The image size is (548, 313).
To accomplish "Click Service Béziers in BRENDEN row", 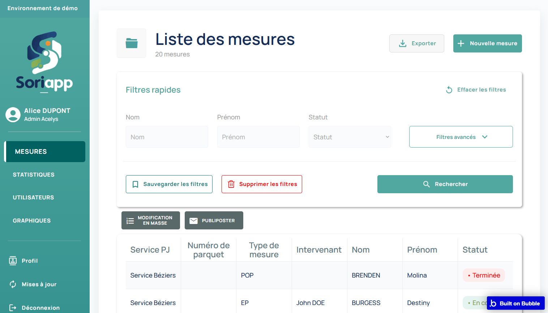I will tap(153, 275).
